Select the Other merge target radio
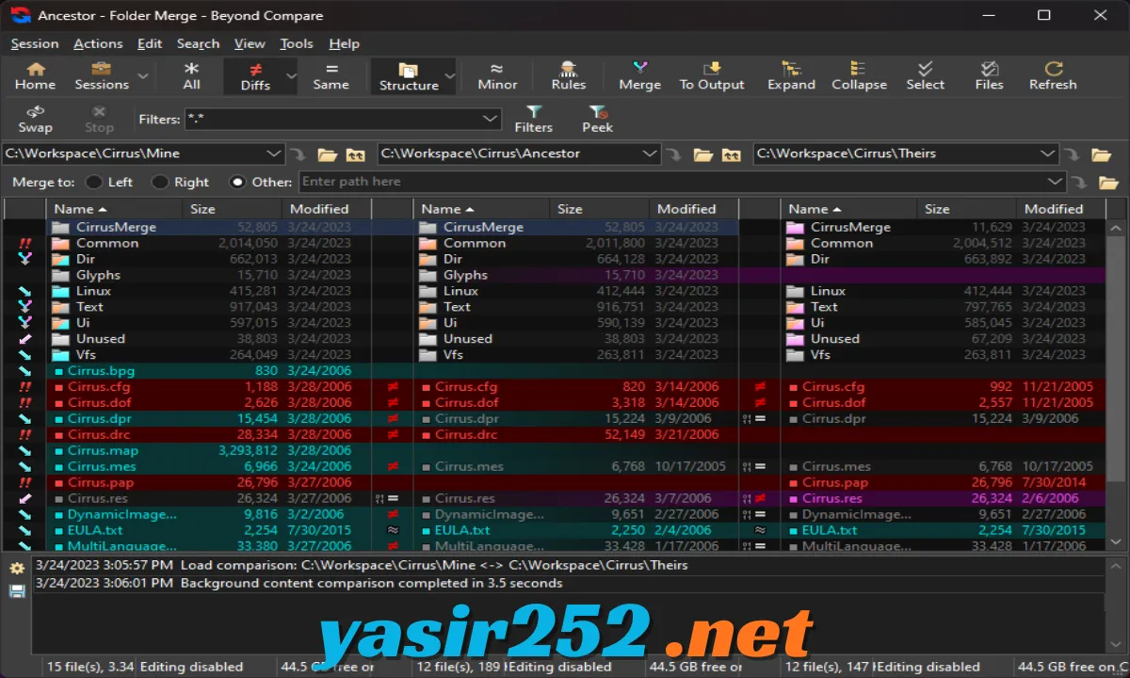 coord(237,182)
